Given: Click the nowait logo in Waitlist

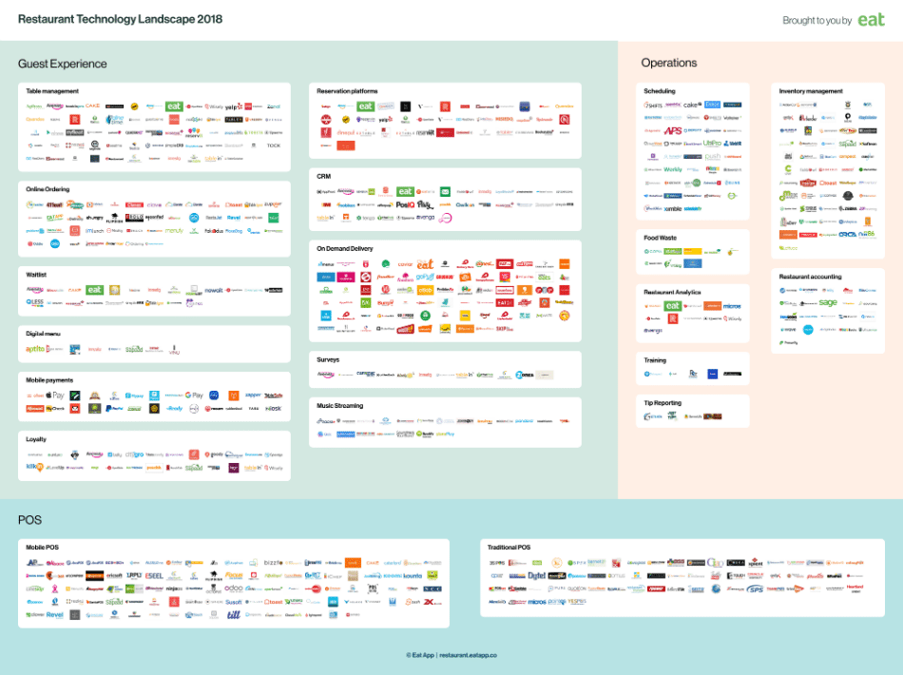Looking at the screenshot, I should coord(214,290).
